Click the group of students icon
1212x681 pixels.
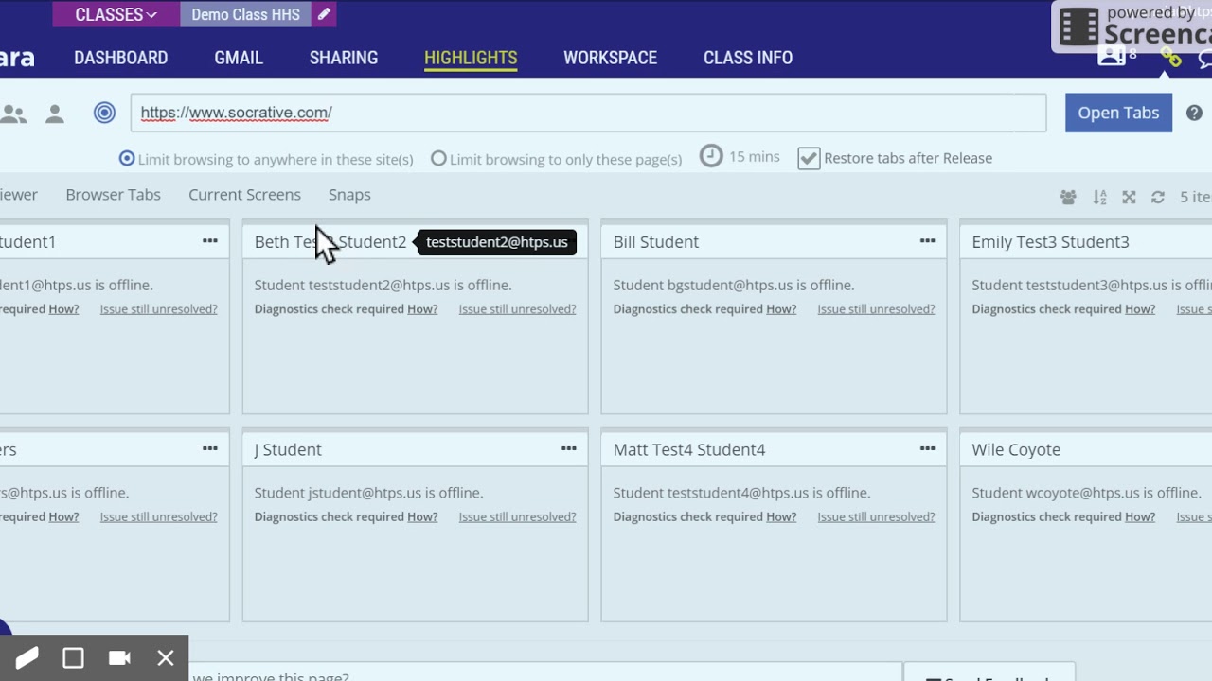click(x=13, y=114)
